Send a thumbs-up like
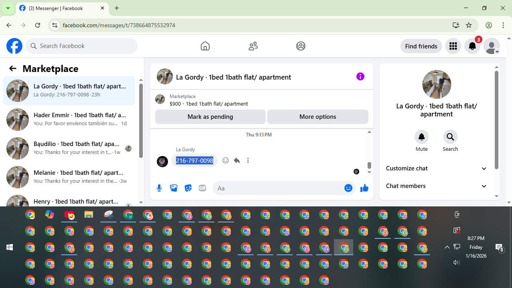 364,188
